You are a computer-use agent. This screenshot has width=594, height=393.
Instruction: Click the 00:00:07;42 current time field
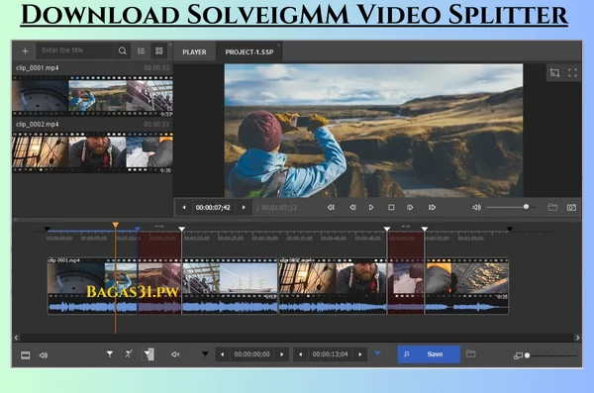pyautogui.click(x=213, y=207)
